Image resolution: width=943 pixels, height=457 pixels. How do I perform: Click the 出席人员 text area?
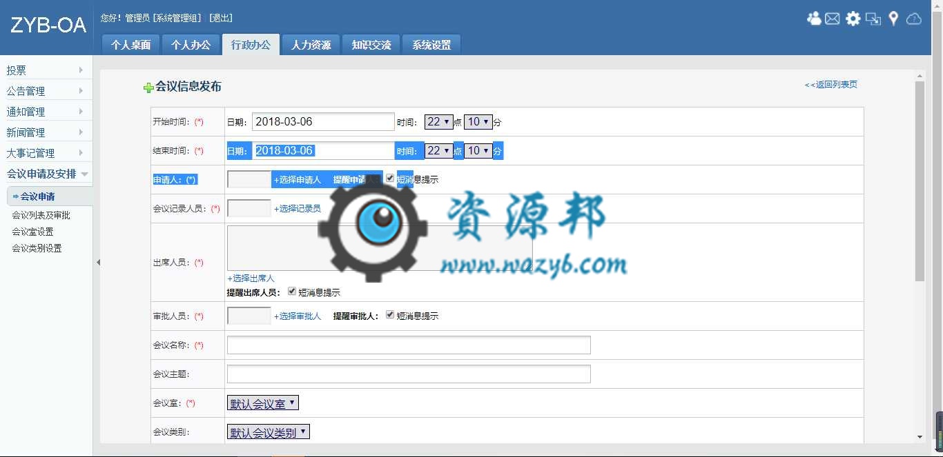coord(380,248)
